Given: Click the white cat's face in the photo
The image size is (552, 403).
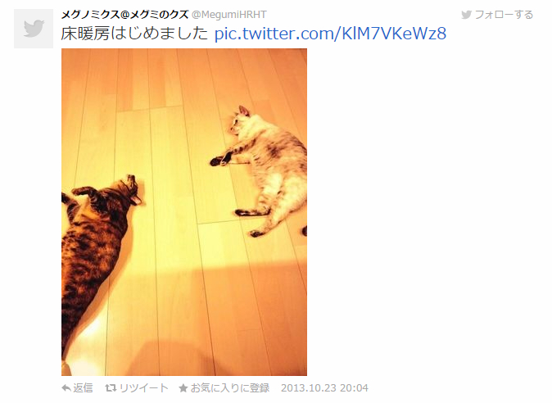Looking at the screenshot, I should (x=238, y=124).
